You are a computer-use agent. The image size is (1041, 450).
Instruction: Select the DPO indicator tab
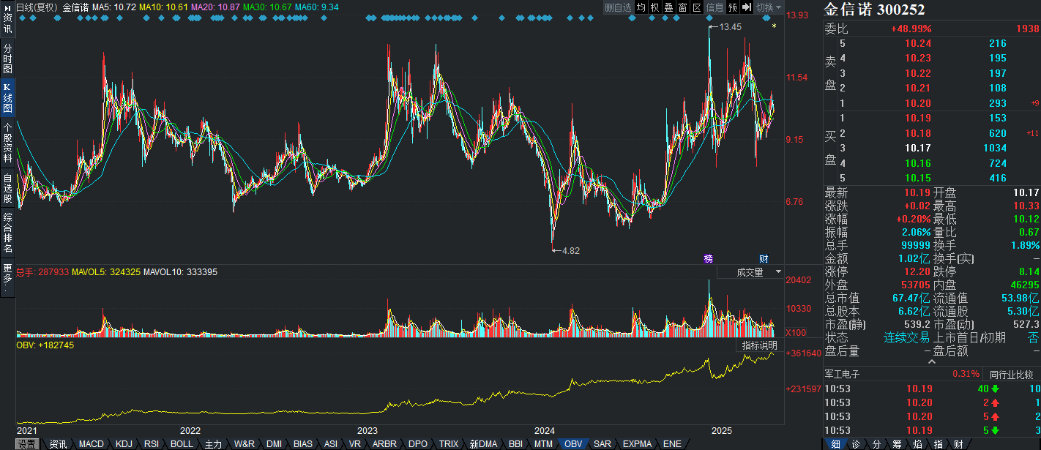[x=418, y=444]
